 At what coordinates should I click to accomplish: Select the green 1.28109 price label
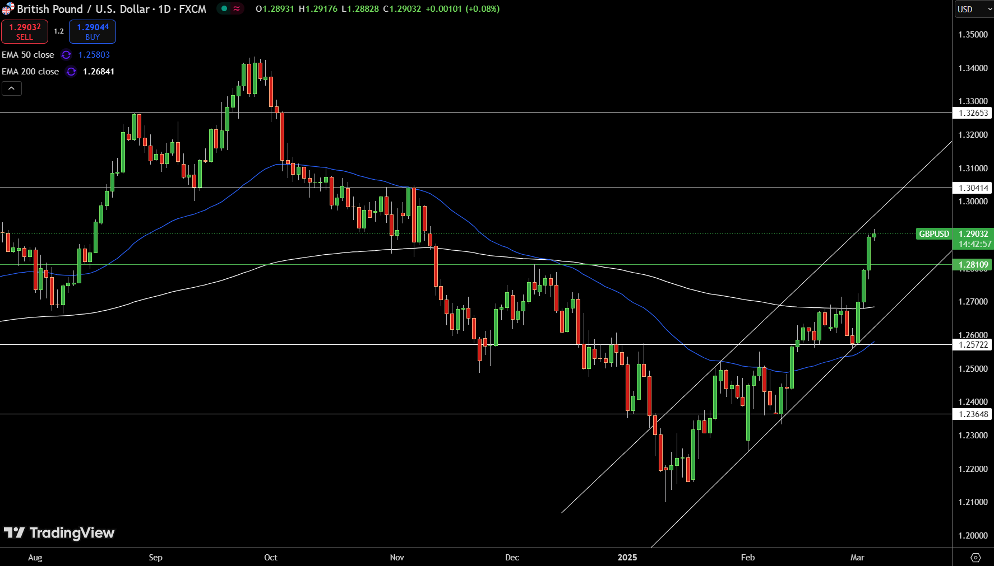pos(973,265)
